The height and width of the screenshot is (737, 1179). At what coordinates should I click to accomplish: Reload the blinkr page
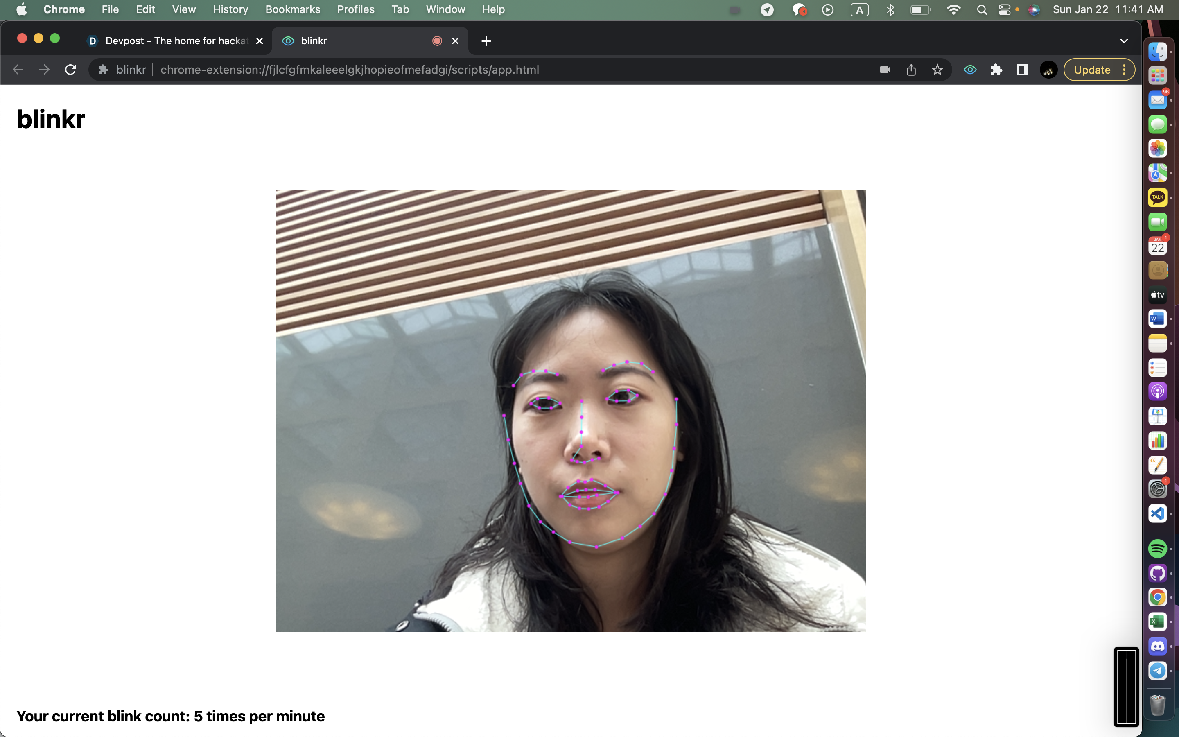(71, 70)
